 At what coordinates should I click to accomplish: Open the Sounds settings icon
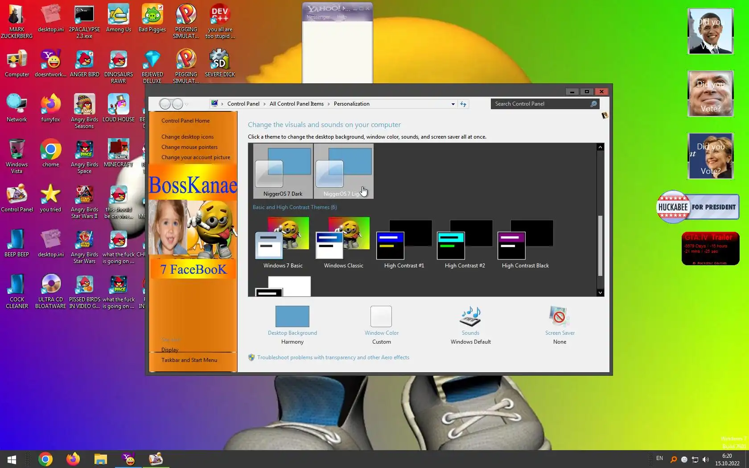[470, 316]
